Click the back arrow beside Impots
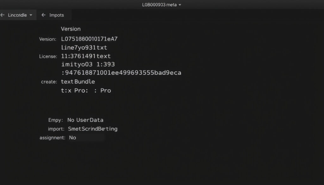The height and width of the screenshot is (185, 324). 43,15
